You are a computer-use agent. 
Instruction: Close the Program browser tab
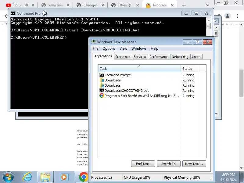pos(172,5)
